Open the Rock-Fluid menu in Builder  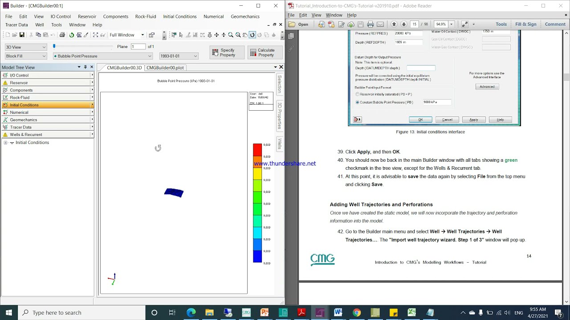pyautogui.click(x=146, y=16)
